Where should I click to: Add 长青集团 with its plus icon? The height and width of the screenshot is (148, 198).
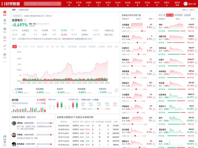[x=154, y=28]
